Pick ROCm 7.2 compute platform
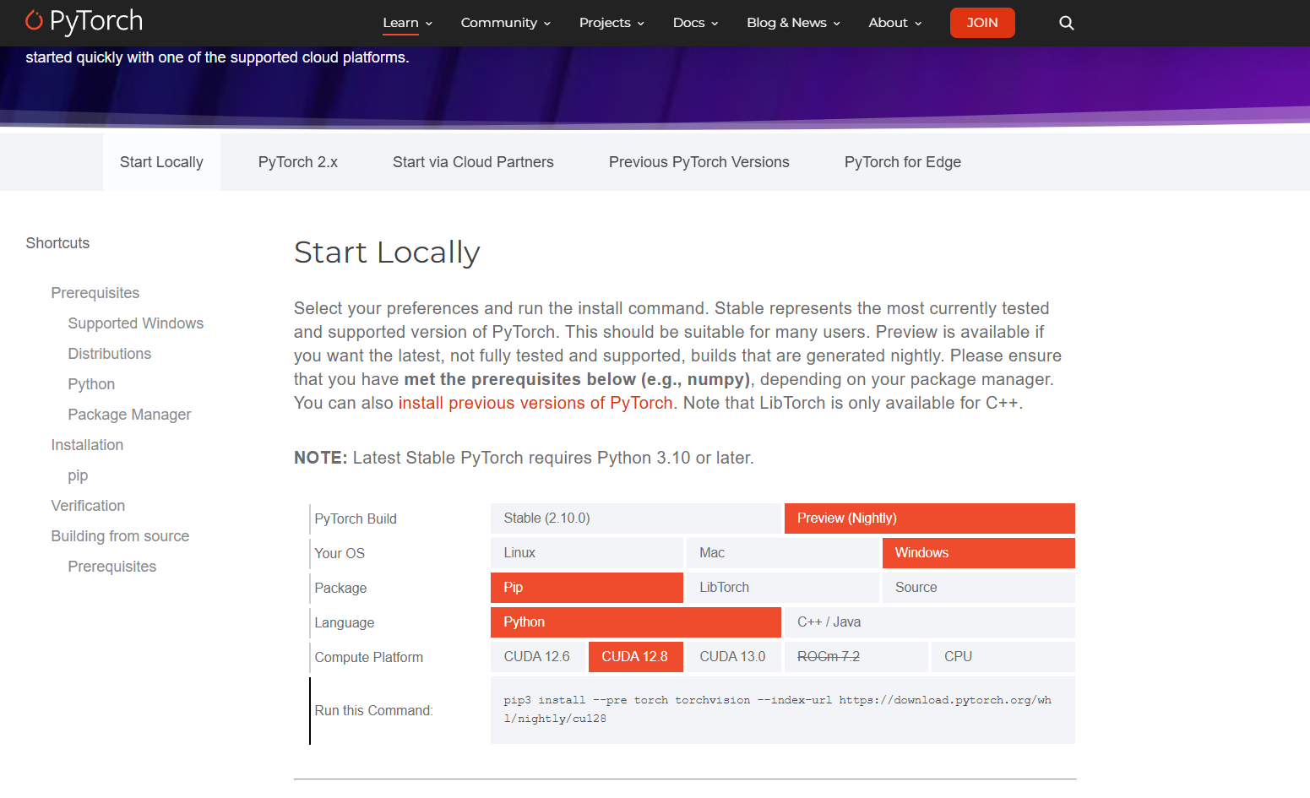Image resolution: width=1310 pixels, height=798 pixels. 856,657
